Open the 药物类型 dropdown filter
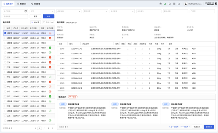218x133 pixels. click(95, 11)
